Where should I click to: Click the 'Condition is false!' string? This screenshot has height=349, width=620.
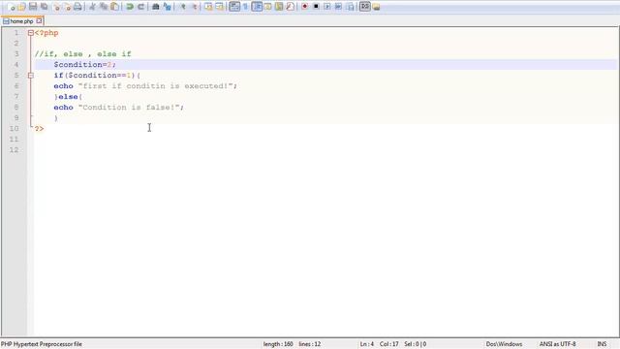tap(129, 108)
